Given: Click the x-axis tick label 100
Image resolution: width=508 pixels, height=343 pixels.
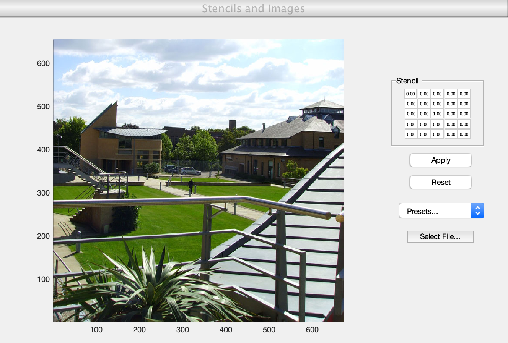Looking at the screenshot, I should 96,330.
